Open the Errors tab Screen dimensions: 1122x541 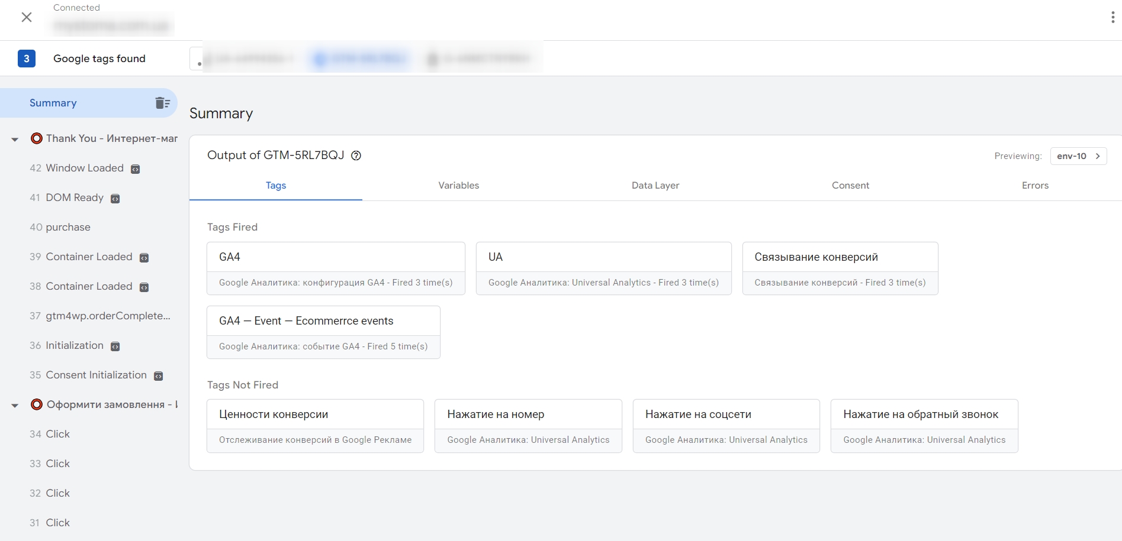(x=1034, y=186)
